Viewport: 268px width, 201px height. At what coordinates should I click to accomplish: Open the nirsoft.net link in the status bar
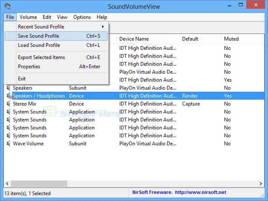(201, 193)
